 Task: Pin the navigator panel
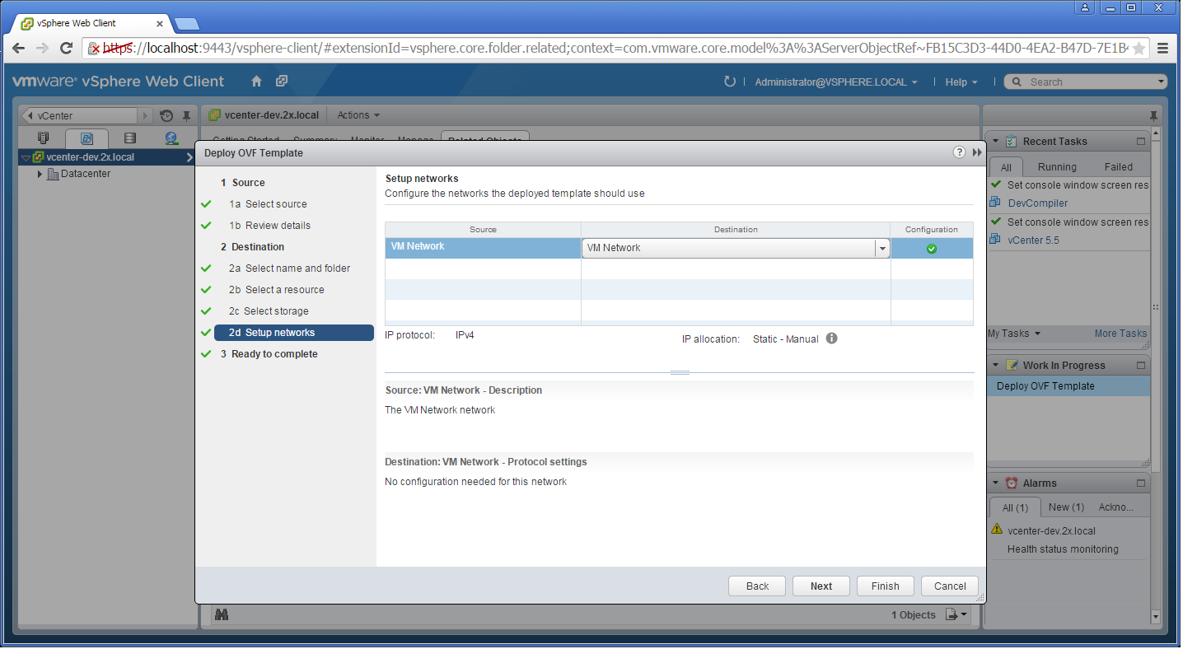(187, 116)
